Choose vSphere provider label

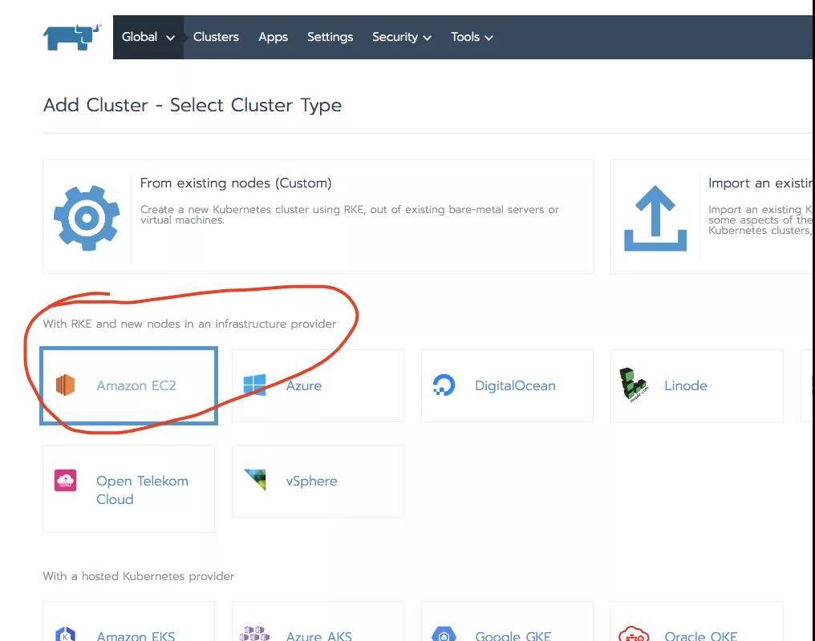[311, 481]
